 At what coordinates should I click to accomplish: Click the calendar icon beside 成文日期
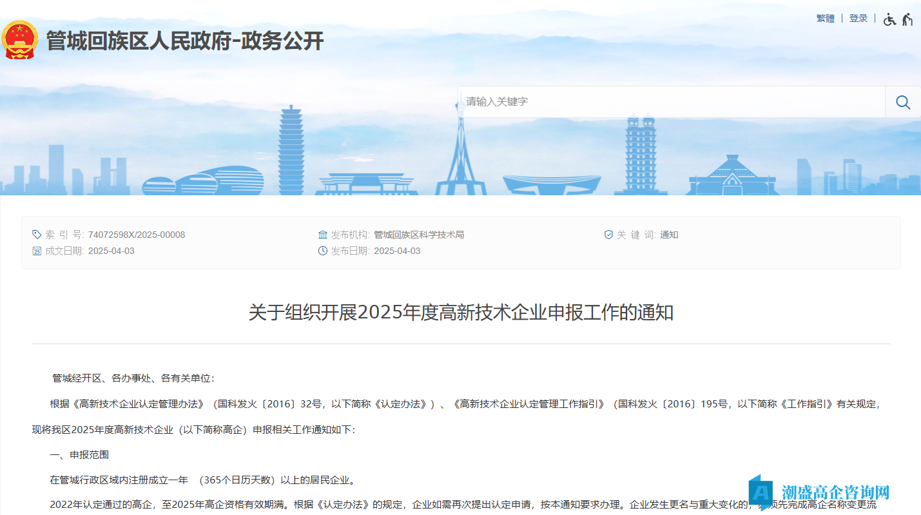pyautogui.click(x=37, y=251)
